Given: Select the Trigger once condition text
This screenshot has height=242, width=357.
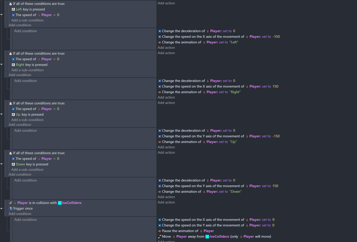Looking at the screenshot, I should [x=23, y=209].
